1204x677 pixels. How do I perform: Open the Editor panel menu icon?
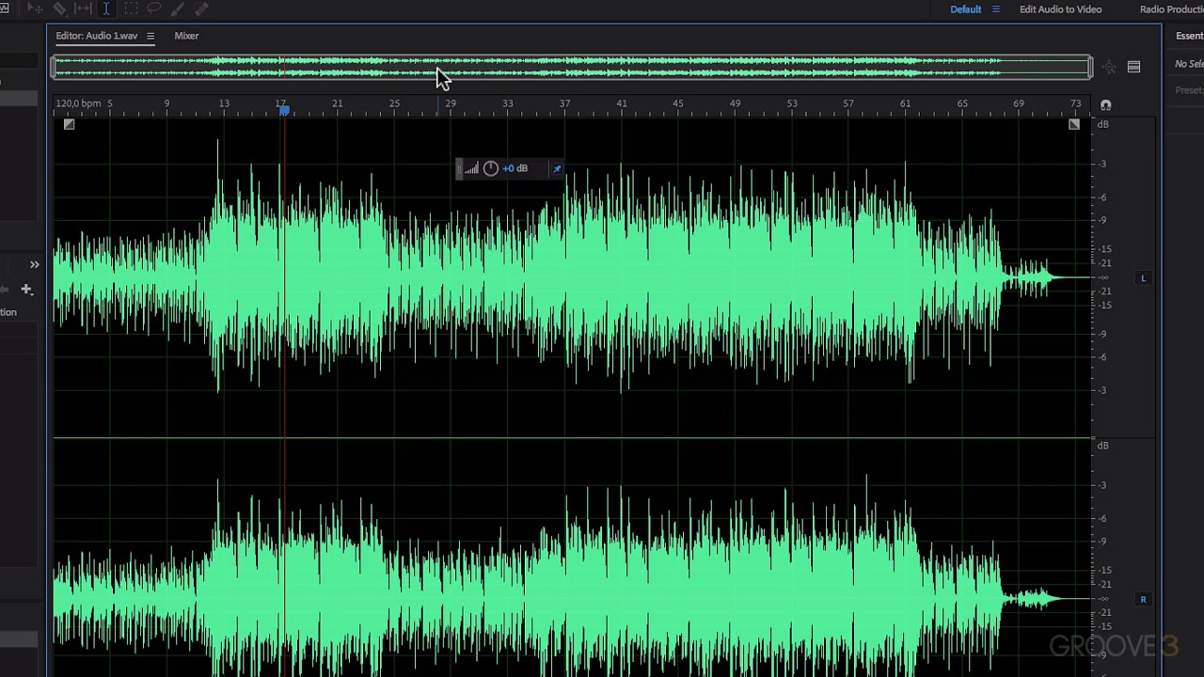[x=150, y=36]
